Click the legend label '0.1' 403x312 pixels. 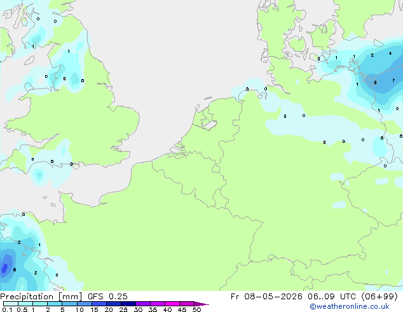tap(7, 309)
